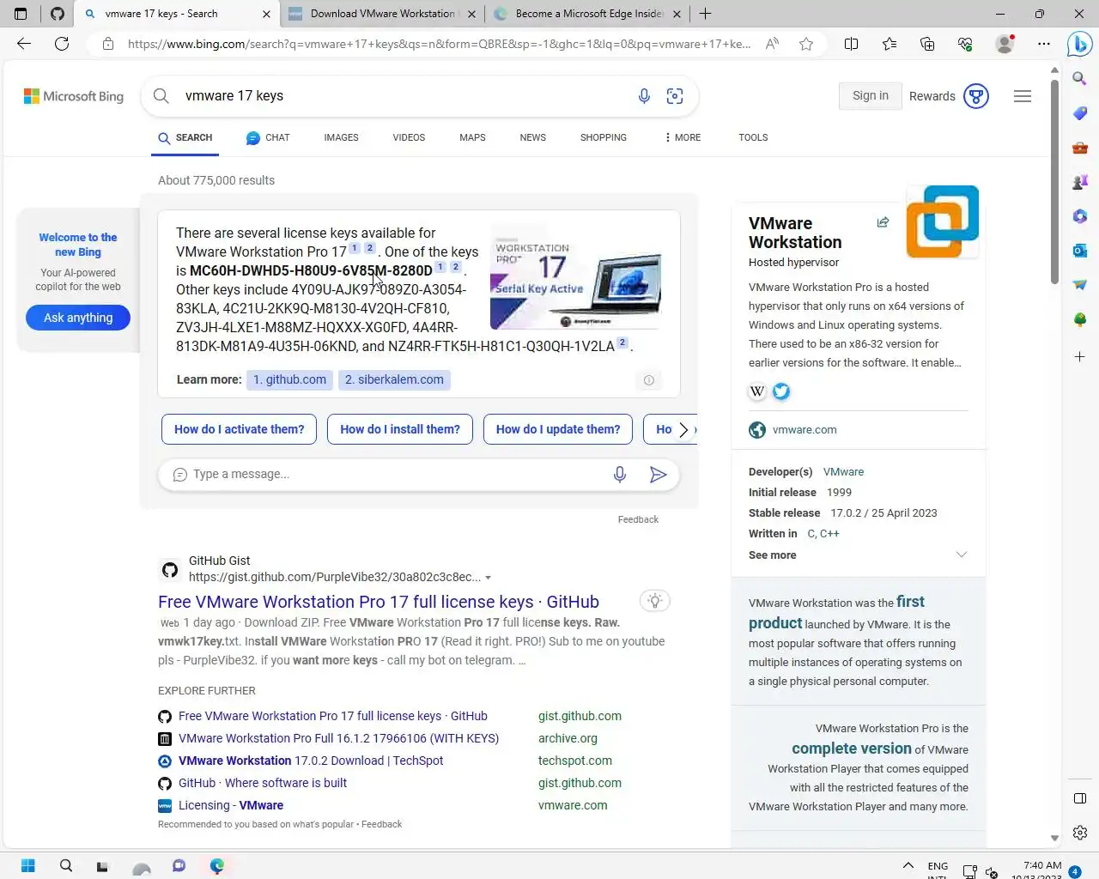Screen dimensions: 1099x879
Task: Open vmware.com link in info card
Action: tap(805, 429)
